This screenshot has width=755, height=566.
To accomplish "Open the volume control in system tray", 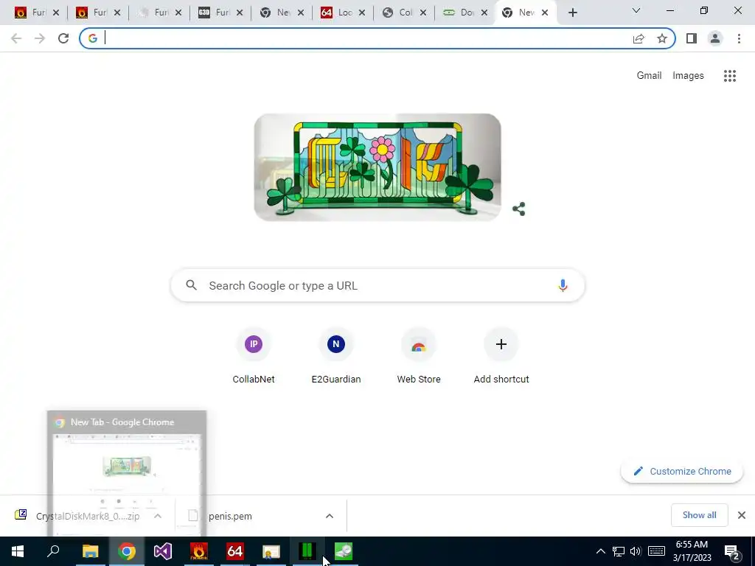I will click(x=636, y=551).
